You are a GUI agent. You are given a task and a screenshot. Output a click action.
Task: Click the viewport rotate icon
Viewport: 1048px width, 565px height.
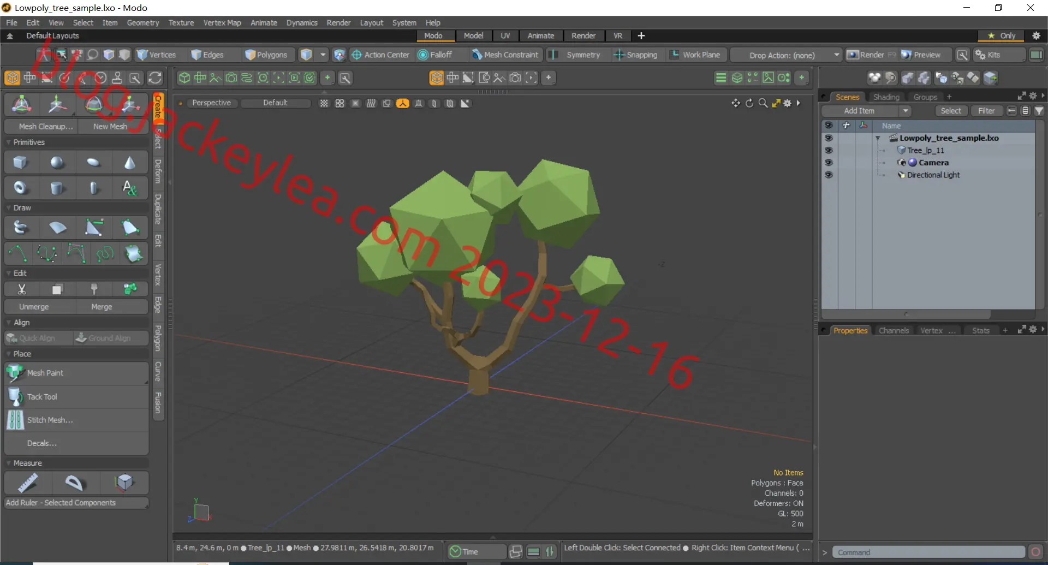[749, 103]
